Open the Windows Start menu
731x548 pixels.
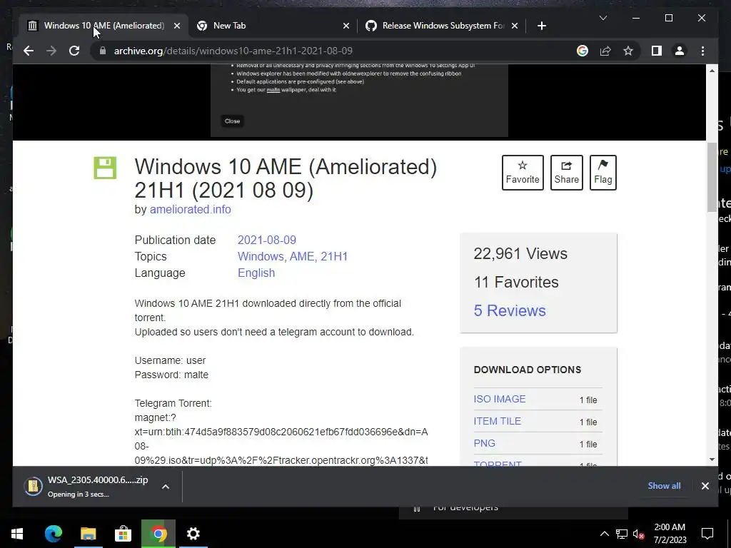tap(17, 534)
